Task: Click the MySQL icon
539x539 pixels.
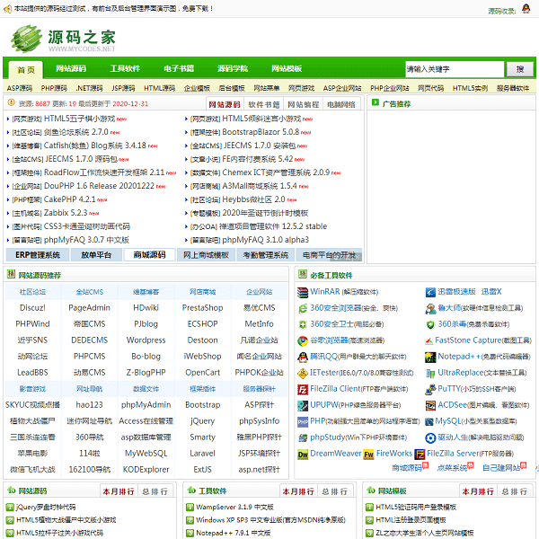Action: (x=429, y=422)
